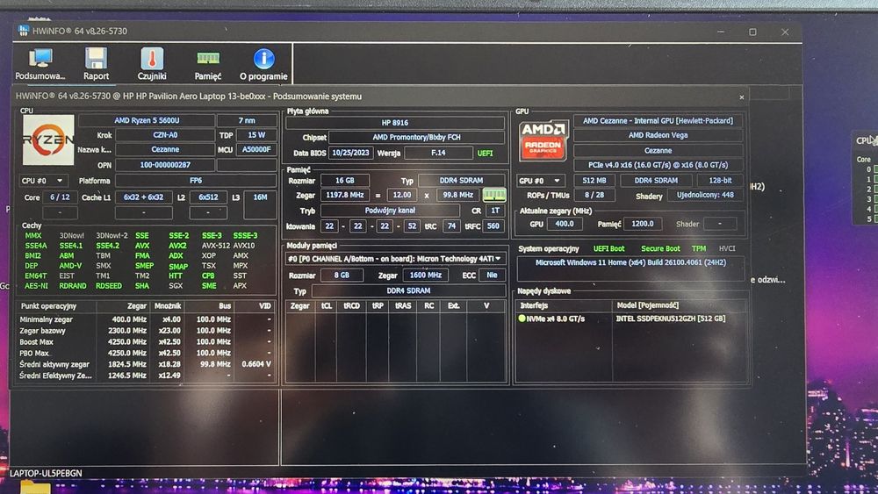Click the GPU clock 400.0 value

564,224
